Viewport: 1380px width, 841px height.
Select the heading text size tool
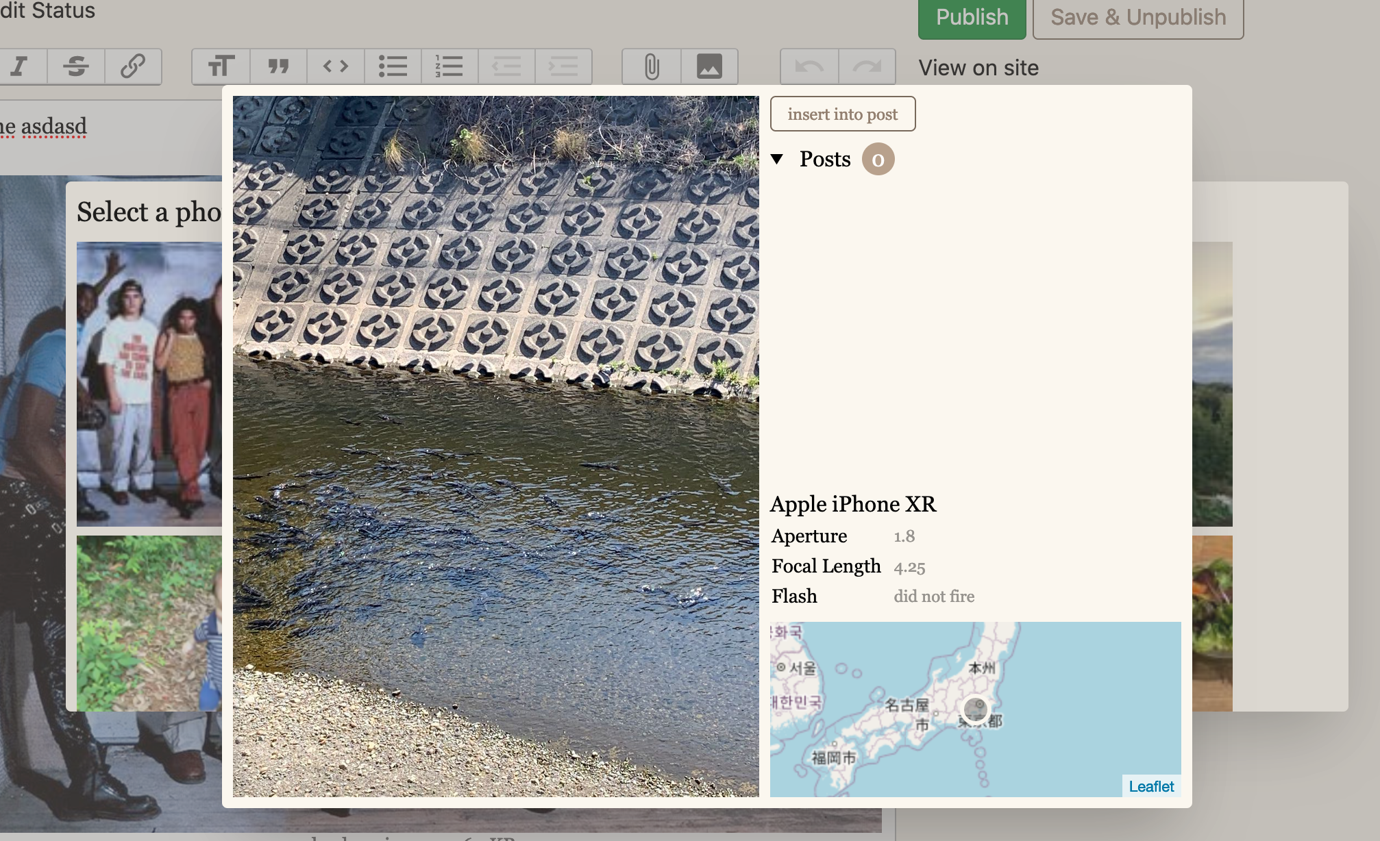(221, 66)
